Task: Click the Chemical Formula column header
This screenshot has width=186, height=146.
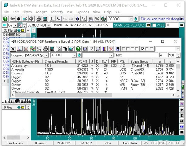Action: pos(59,61)
